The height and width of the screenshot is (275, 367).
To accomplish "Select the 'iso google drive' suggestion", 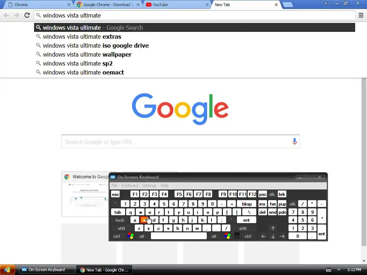I will [195, 45].
